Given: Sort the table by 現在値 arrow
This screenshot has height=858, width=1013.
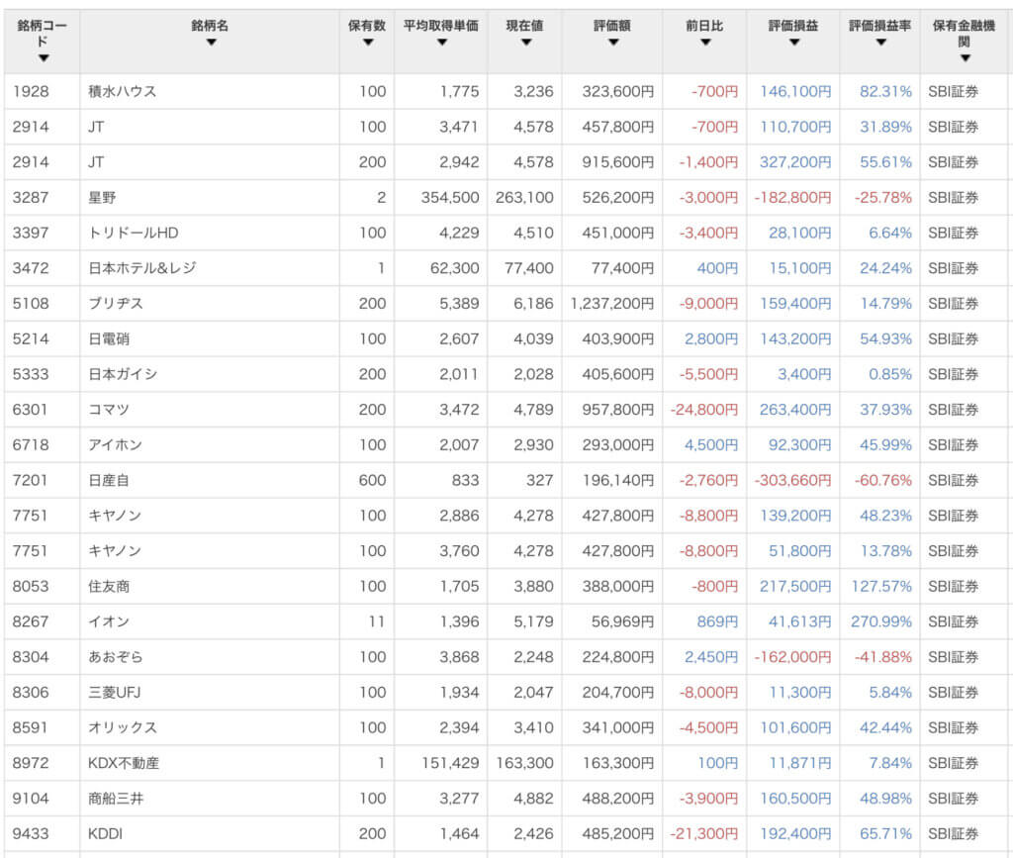Looking at the screenshot, I should 523,43.
